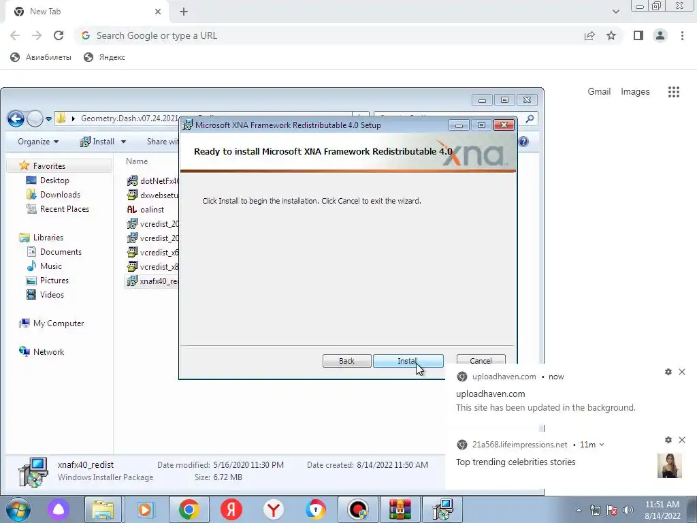Click Install in the Explorer toolbar
The width and height of the screenshot is (697, 523).
pyautogui.click(x=97, y=142)
